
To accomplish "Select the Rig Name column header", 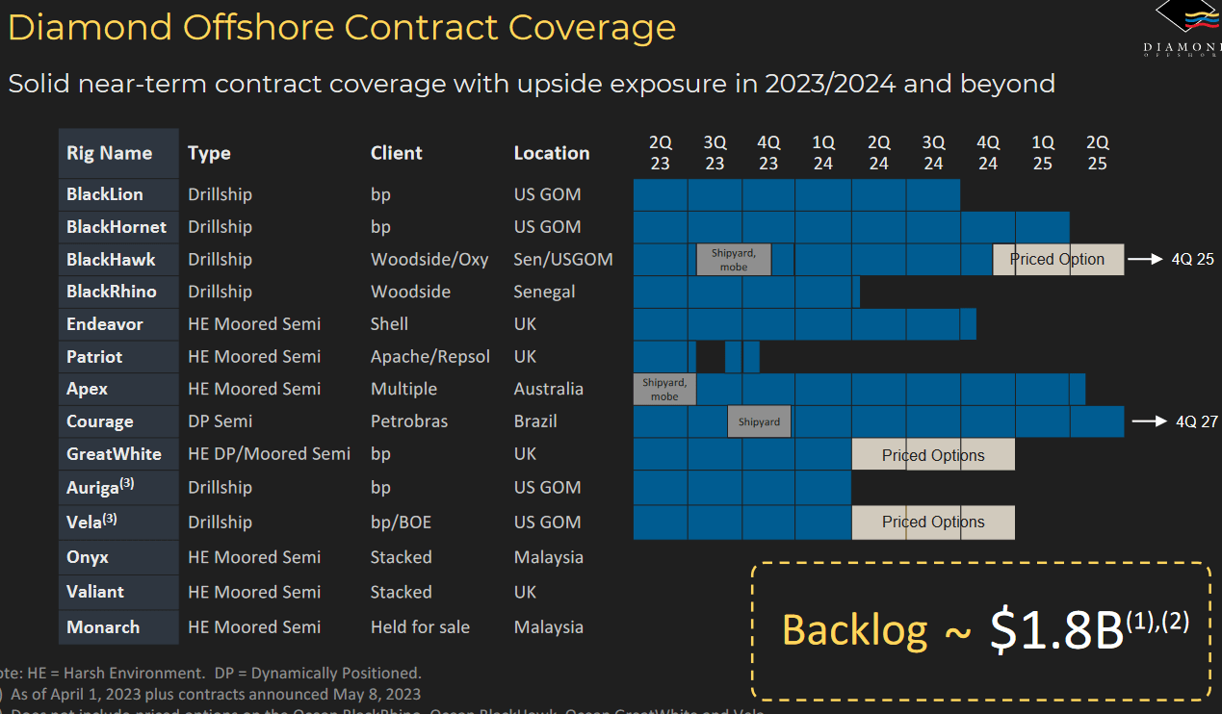I will (109, 152).
